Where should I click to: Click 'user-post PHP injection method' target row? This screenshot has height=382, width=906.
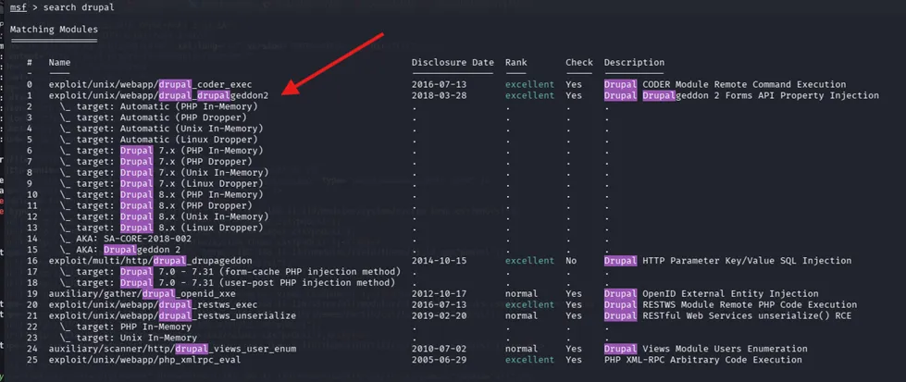(x=228, y=282)
